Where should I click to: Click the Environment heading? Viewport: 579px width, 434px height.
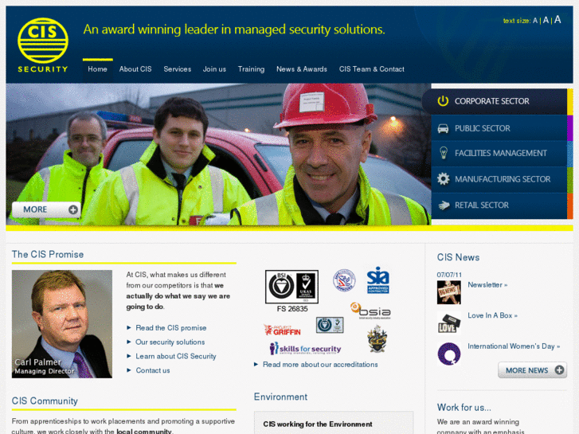coord(280,397)
